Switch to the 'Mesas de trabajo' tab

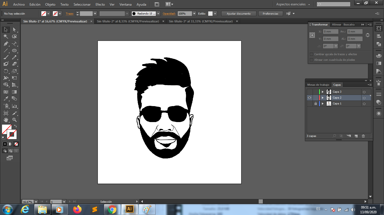[318, 85]
